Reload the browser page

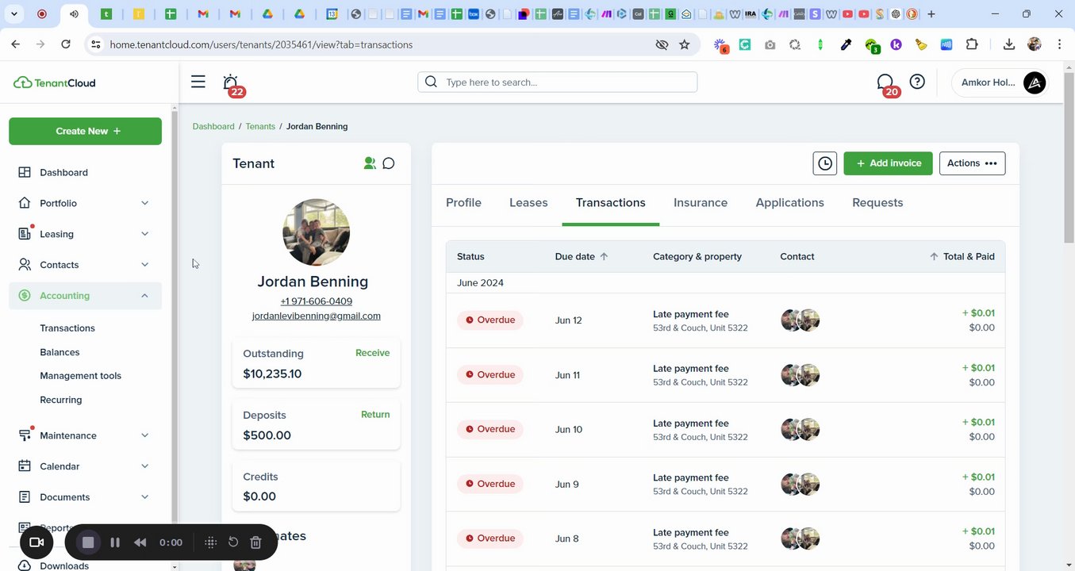(66, 44)
